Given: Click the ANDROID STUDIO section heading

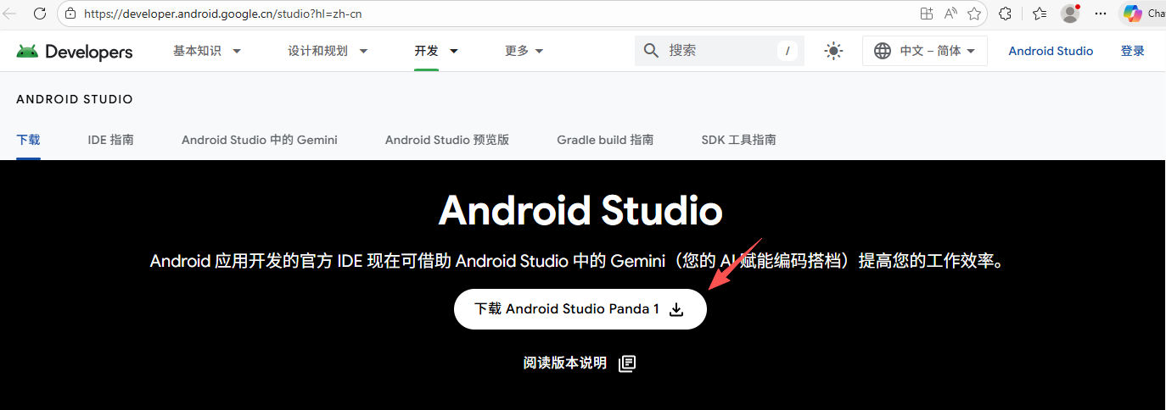Looking at the screenshot, I should [x=75, y=99].
